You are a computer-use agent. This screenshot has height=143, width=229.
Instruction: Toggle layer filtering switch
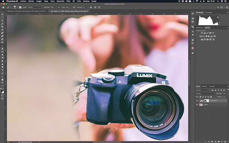click(228, 90)
